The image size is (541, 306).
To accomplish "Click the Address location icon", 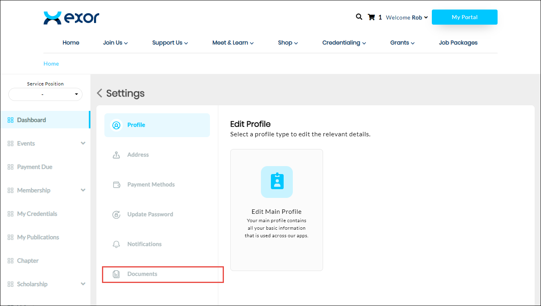I will (116, 155).
